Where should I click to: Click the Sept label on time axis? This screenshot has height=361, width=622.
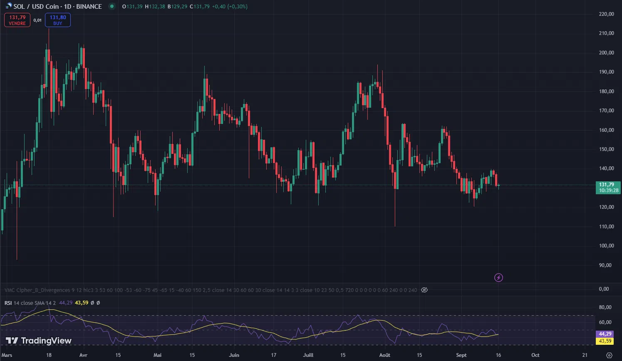coord(461,355)
